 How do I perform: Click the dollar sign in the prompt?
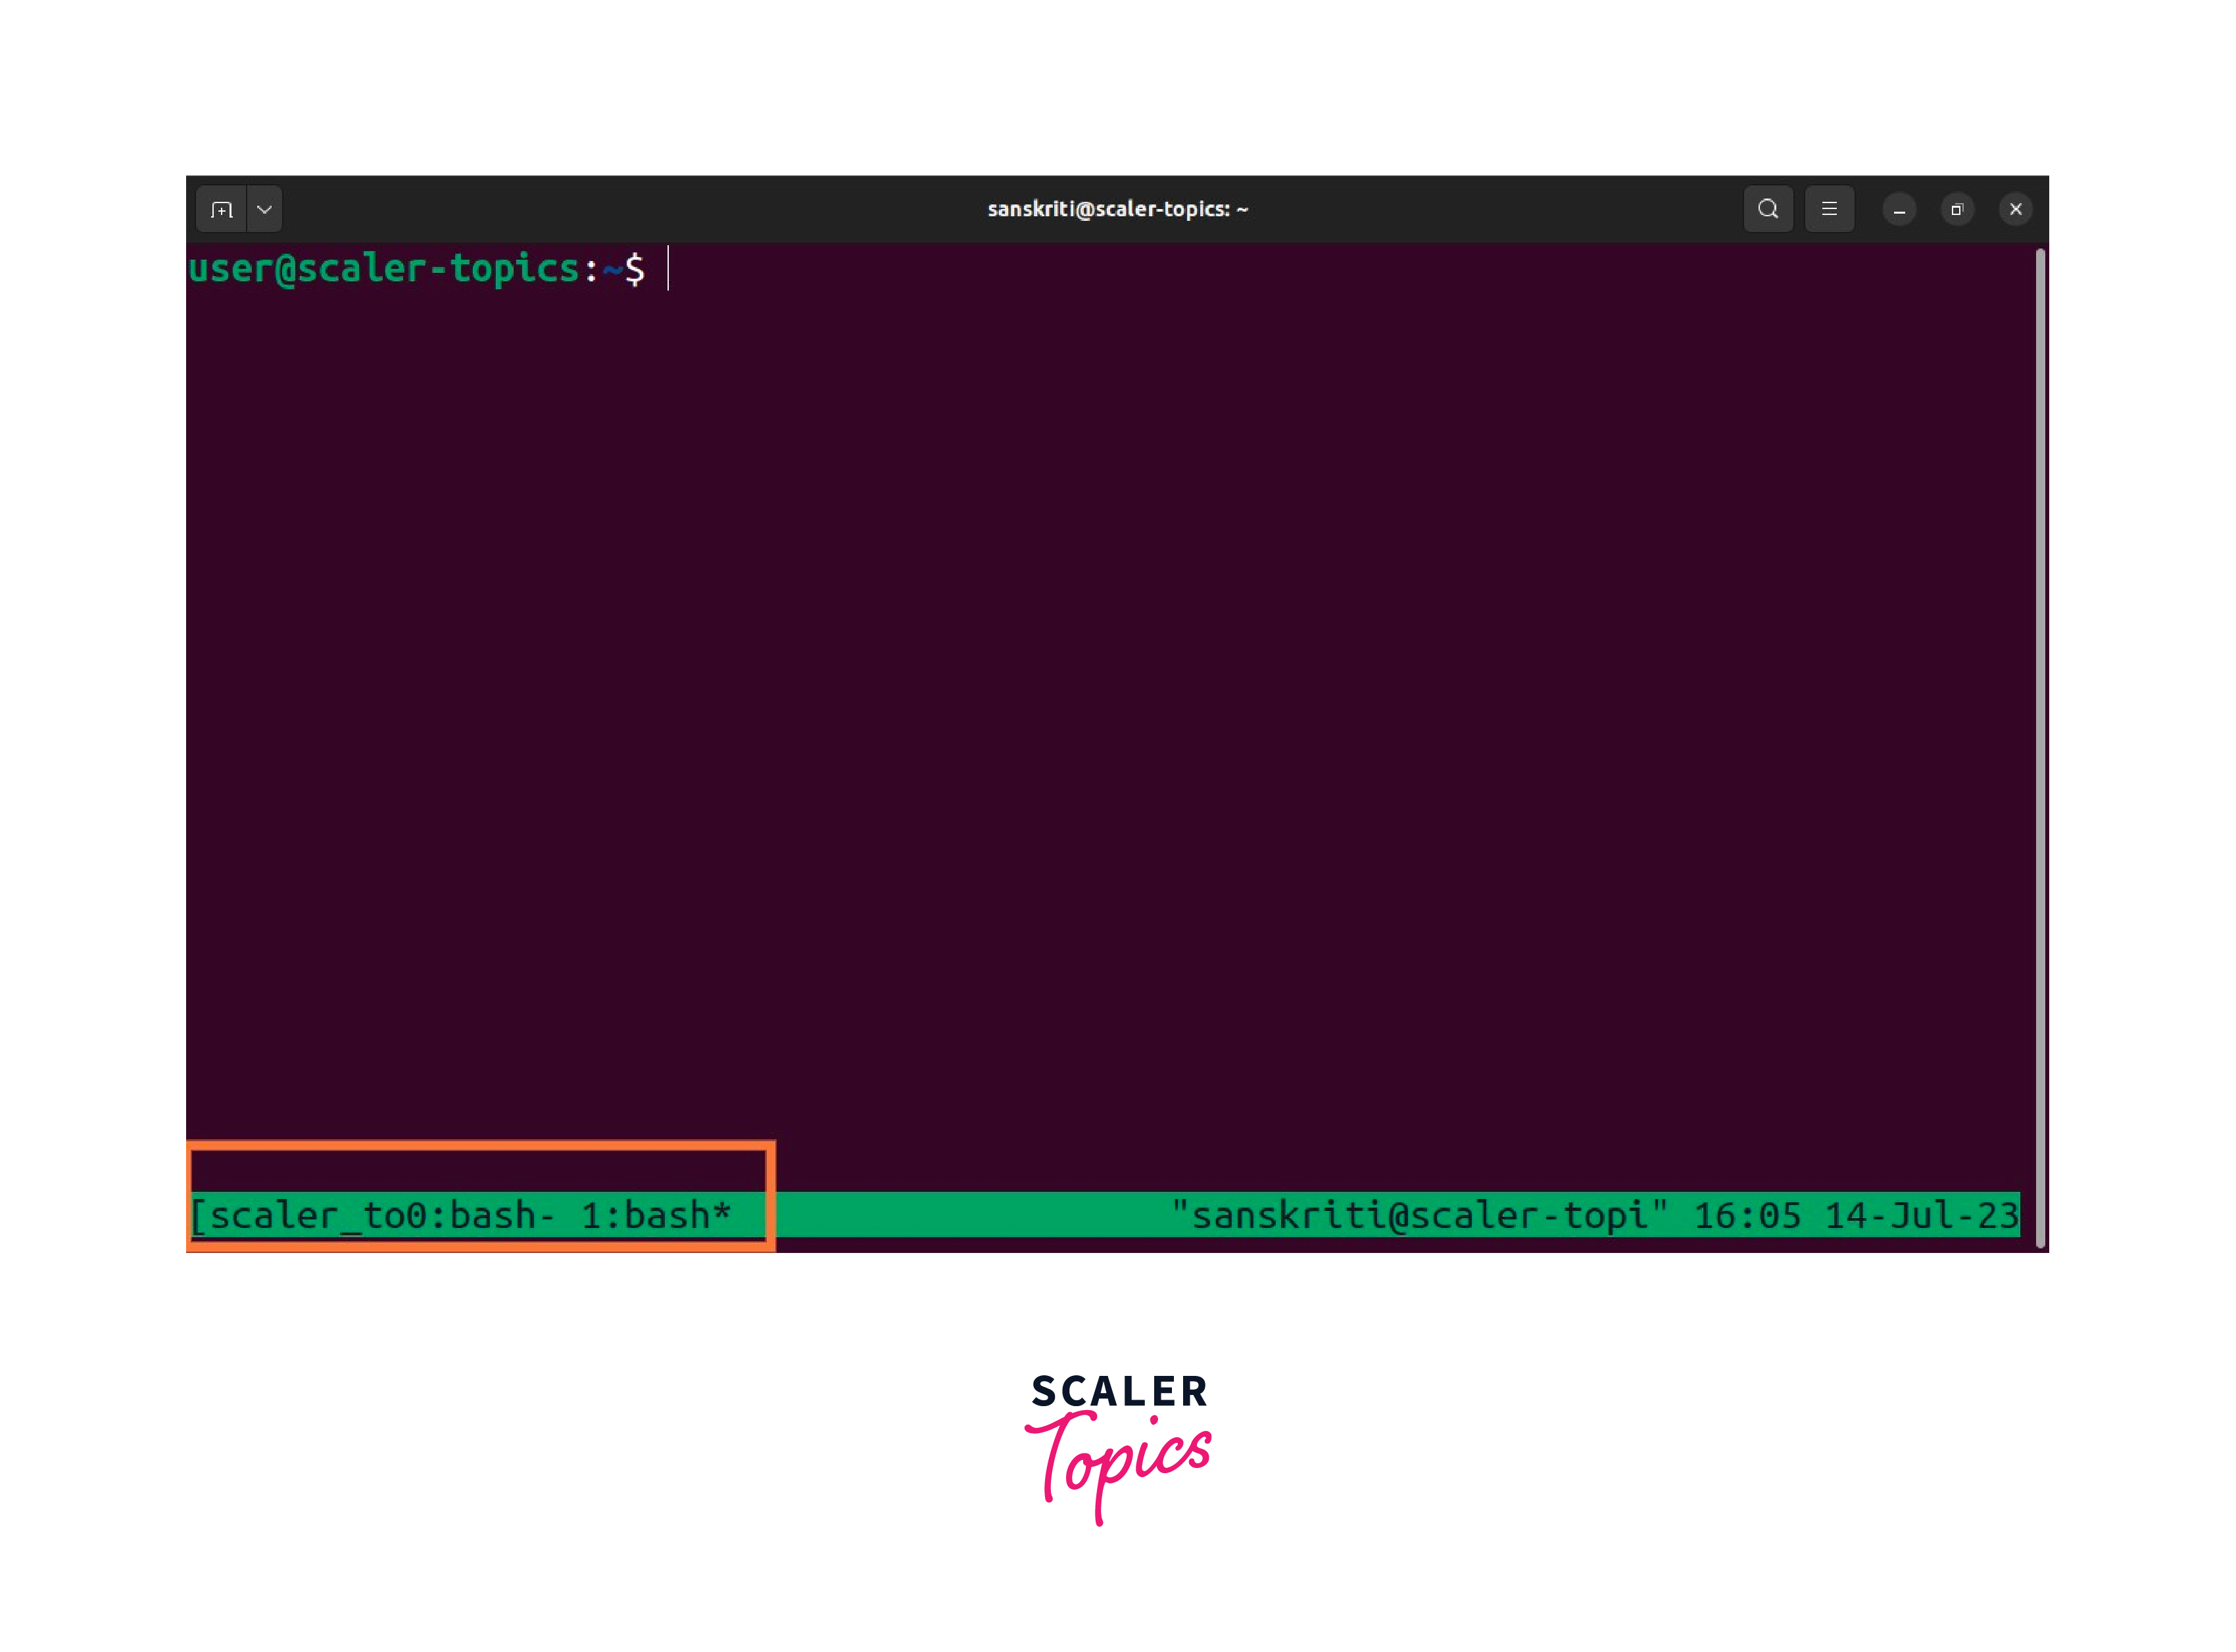[634, 269]
